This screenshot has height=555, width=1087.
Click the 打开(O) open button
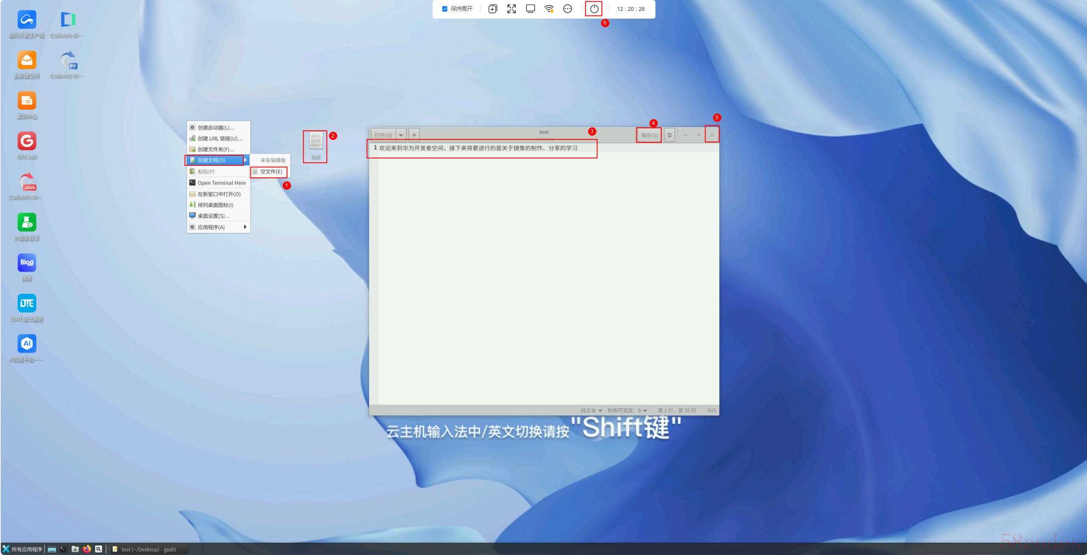click(383, 135)
